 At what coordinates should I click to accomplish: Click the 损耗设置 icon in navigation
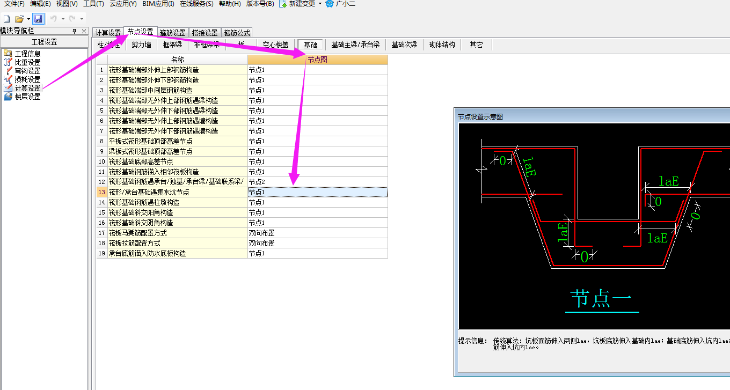(x=8, y=79)
